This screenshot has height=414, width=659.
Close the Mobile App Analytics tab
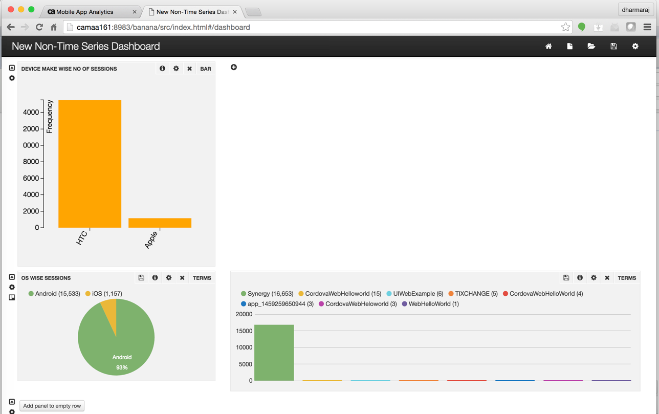pos(135,12)
